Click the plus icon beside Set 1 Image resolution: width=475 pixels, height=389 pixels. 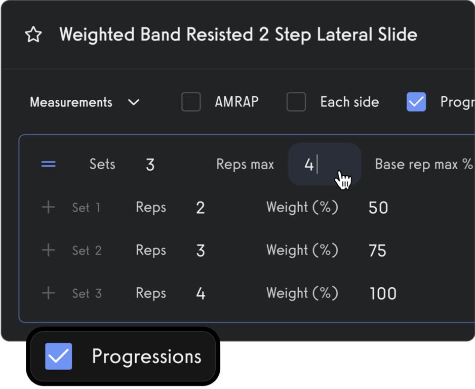coord(48,207)
